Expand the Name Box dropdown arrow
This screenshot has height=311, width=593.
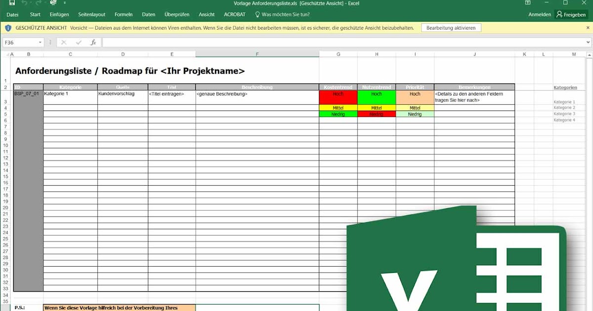pyautogui.click(x=40, y=42)
